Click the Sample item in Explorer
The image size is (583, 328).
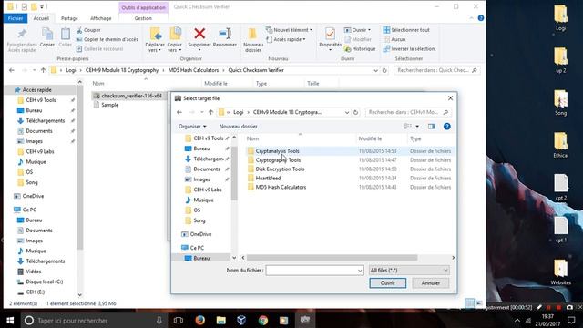point(109,105)
